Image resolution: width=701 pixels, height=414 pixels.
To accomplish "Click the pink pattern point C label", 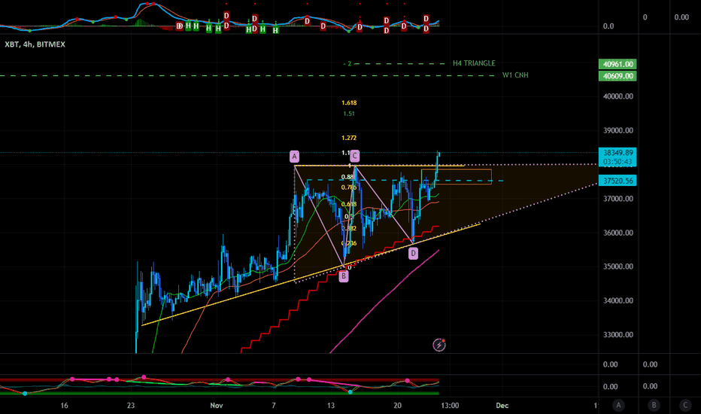I will coord(354,156).
